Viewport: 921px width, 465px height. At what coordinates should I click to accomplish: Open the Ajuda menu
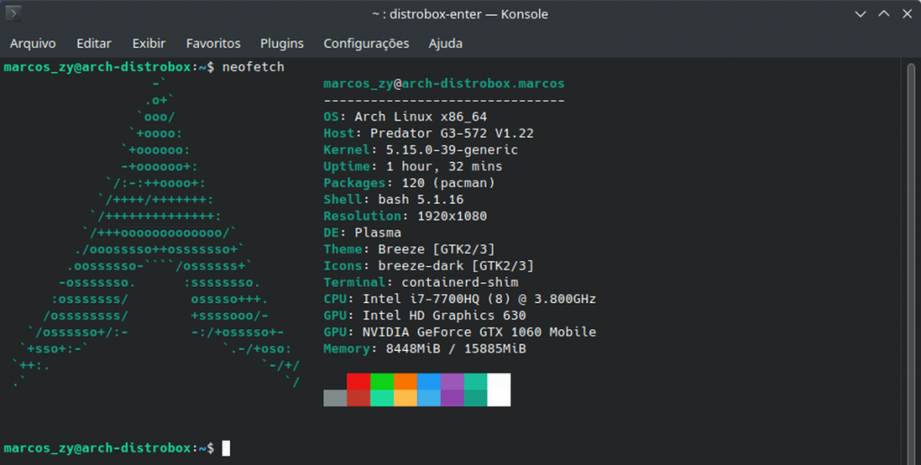[x=445, y=43]
